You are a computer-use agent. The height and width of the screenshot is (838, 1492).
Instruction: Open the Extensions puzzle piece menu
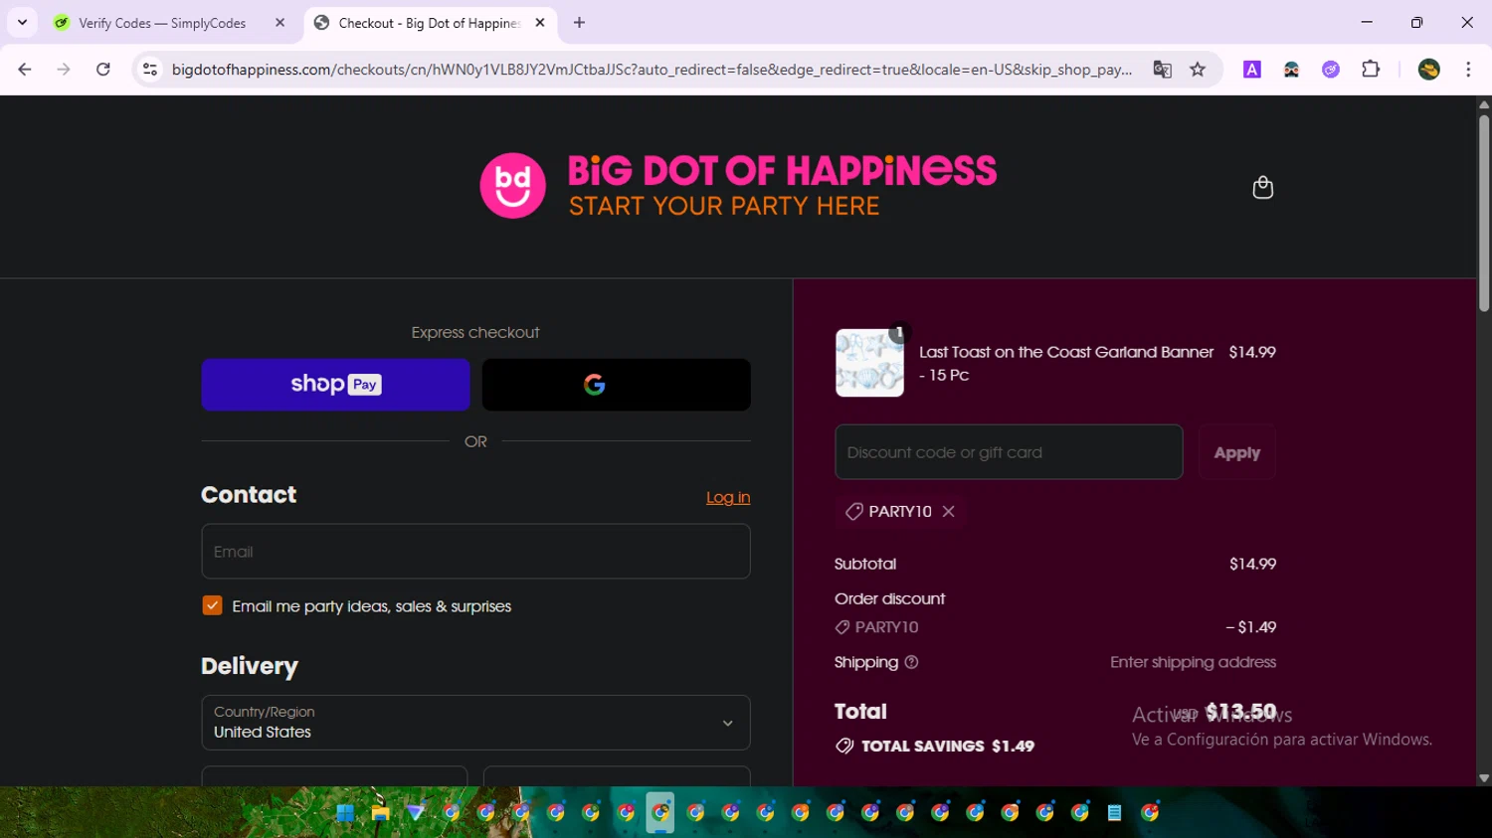click(x=1371, y=70)
